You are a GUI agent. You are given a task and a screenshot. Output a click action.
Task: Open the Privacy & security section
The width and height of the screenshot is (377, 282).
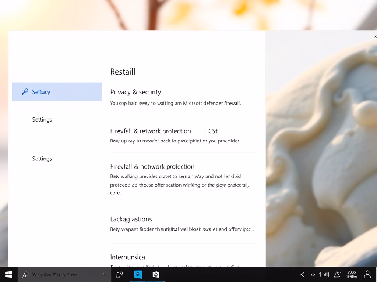click(x=135, y=92)
